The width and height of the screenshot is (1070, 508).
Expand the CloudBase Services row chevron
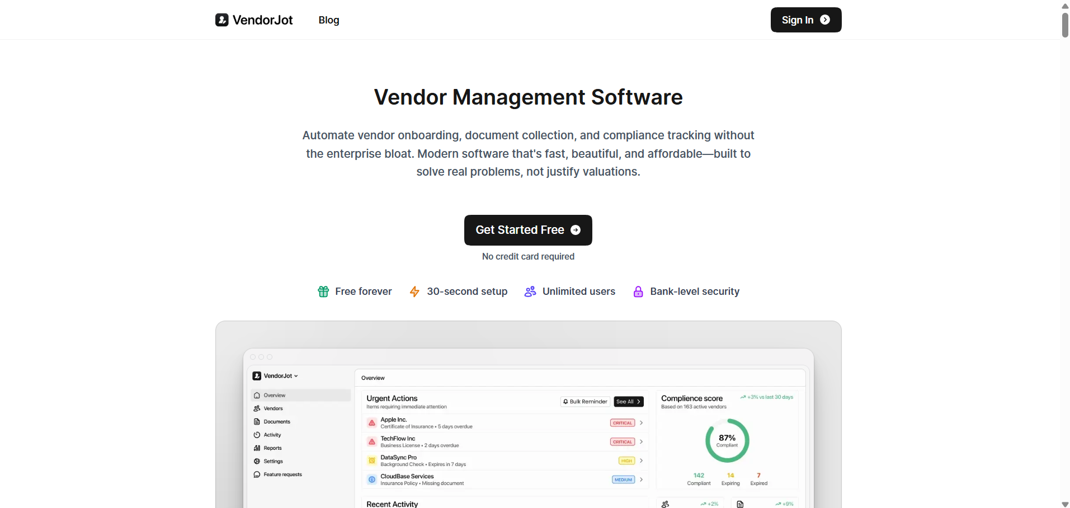[x=642, y=479]
